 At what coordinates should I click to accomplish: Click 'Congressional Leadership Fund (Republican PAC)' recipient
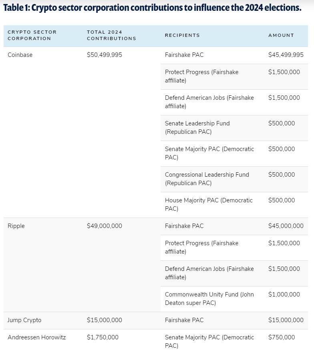pyautogui.click(x=207, y=179)
